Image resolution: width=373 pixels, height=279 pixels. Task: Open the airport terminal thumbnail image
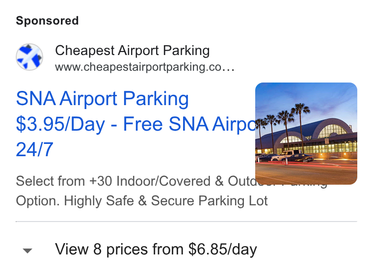click(x=306, y=134)
